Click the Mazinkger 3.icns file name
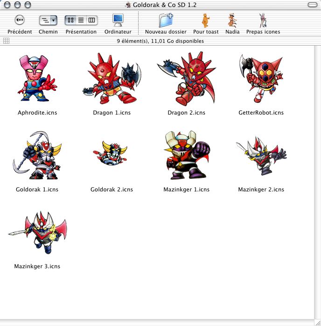This screenshot has height=326, width=321. pyautogui.click(x=37, y=266)
